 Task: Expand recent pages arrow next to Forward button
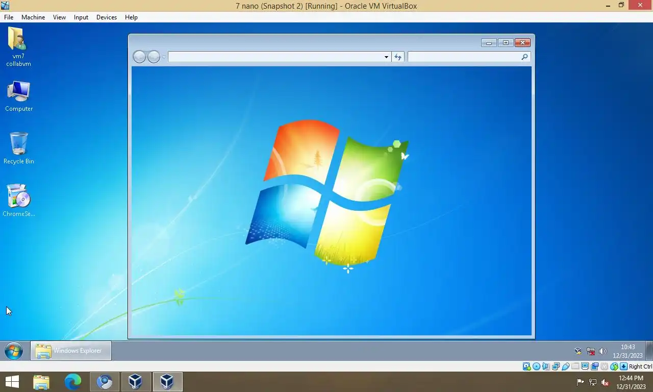coord(164,57)
